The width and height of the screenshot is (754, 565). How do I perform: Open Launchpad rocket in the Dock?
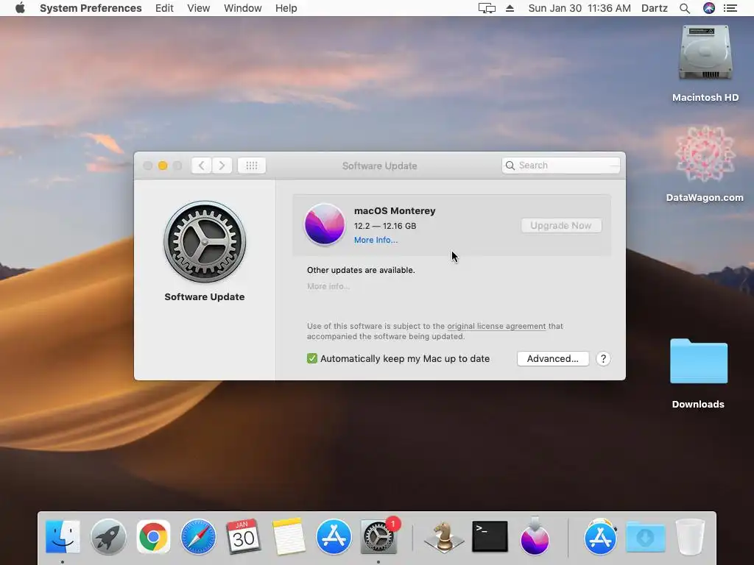point(108,536)
